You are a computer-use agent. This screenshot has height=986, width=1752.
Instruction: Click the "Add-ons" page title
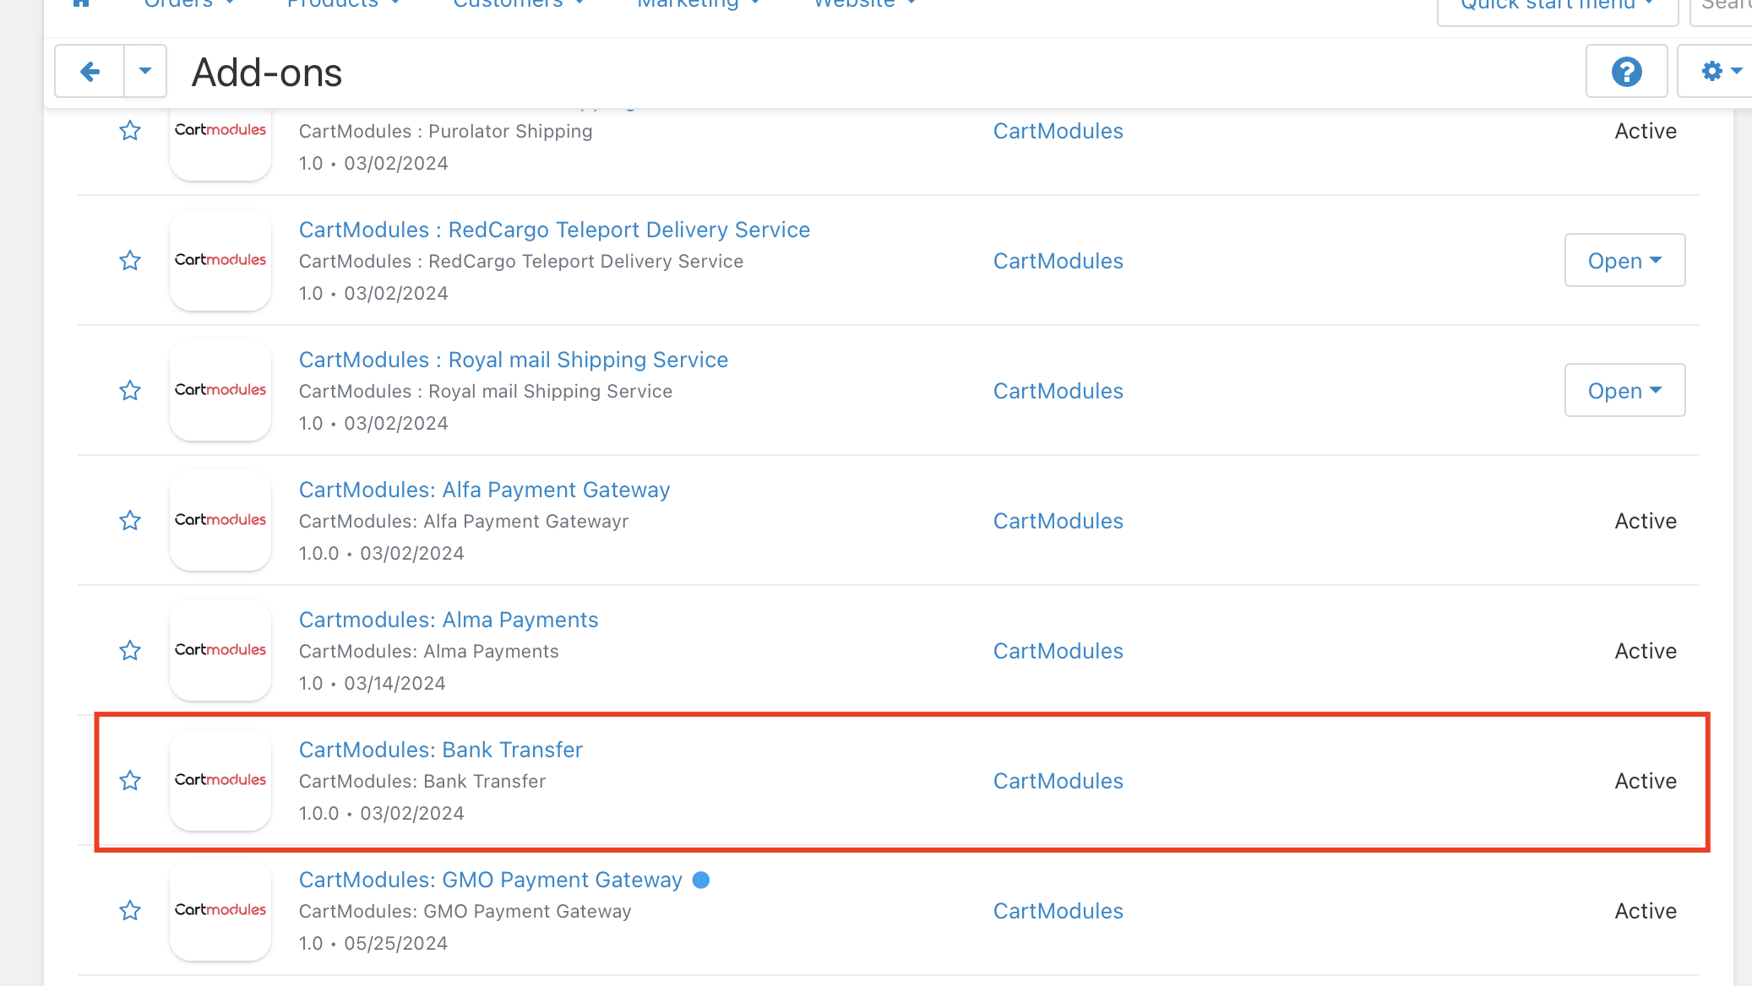coord(267,73)
